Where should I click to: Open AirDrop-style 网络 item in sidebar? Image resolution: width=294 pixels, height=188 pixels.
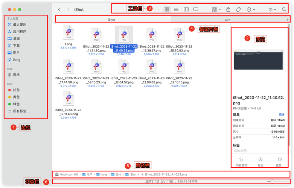click(x=16, y=75)
